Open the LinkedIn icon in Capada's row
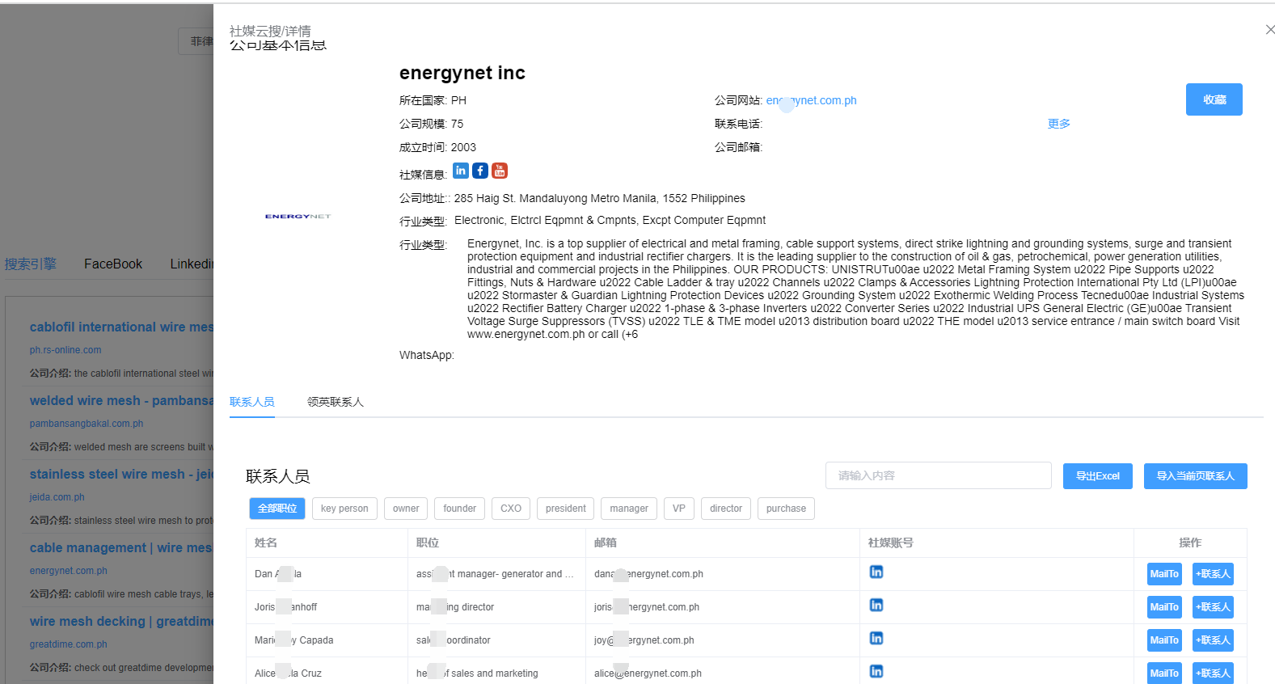The width and height of the screenshot is (1275, 684). (x=876, y=638)
